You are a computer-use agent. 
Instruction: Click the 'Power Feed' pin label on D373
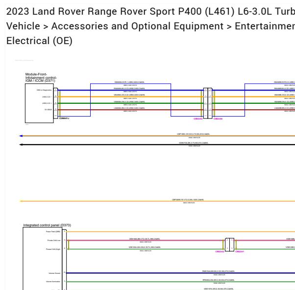pyautogui.click(x=53, y=232)
